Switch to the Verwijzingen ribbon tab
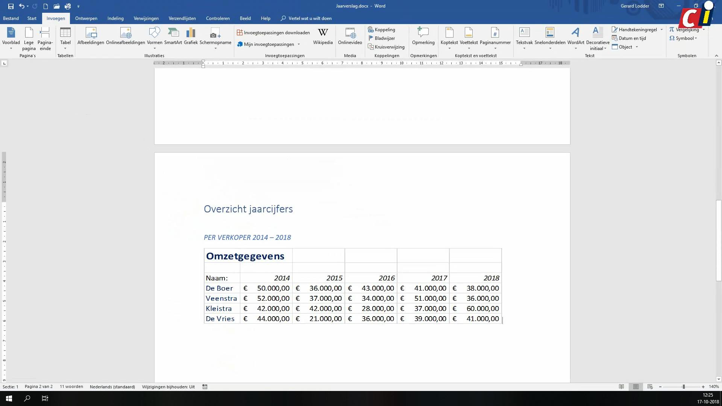The image size is (722, 406). [x=146, y=18]
